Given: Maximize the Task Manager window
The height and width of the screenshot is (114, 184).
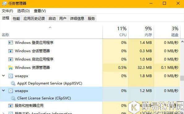Looking at the screenshot, I should click(164, 3).
